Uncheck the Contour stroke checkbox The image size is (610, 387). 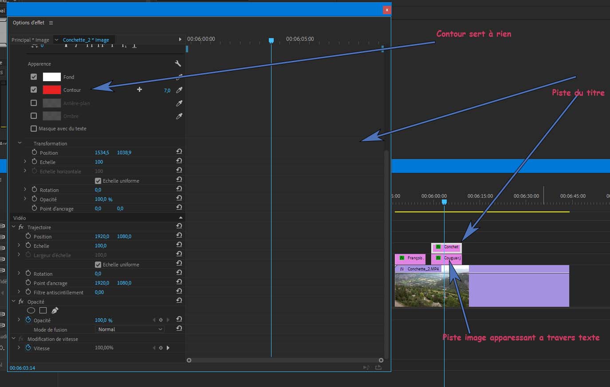(x=34, y=90)
